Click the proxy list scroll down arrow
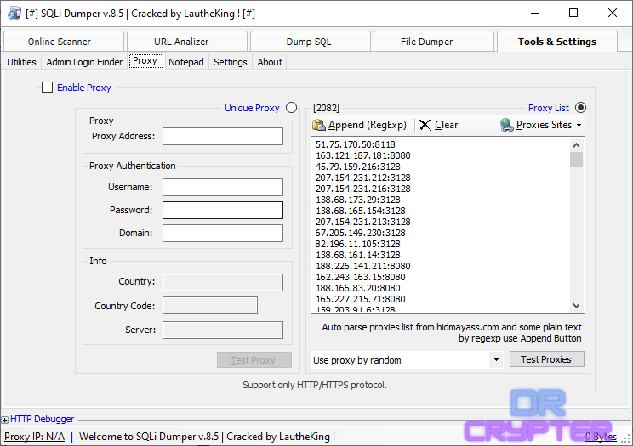 577,306
